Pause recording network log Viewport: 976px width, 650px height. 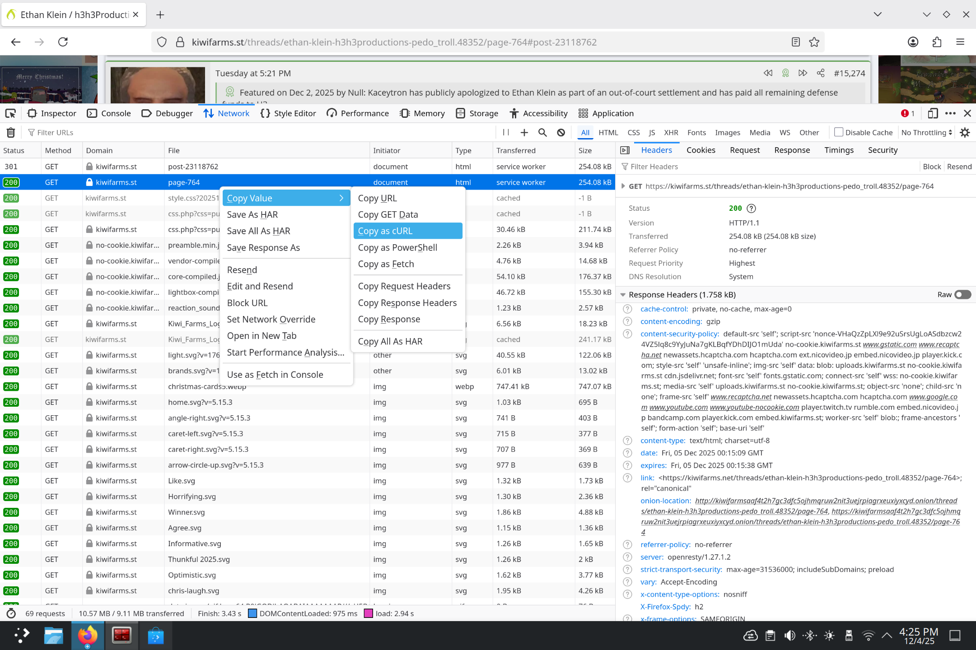coord(505,132)
